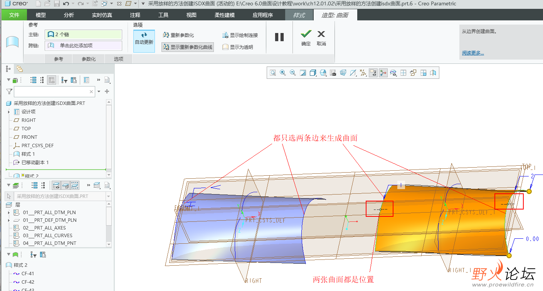Expand layer 01___PRT_ALL_DTM_PLN
This screenshot has height=291, width=543.
[x=9, y=212]
